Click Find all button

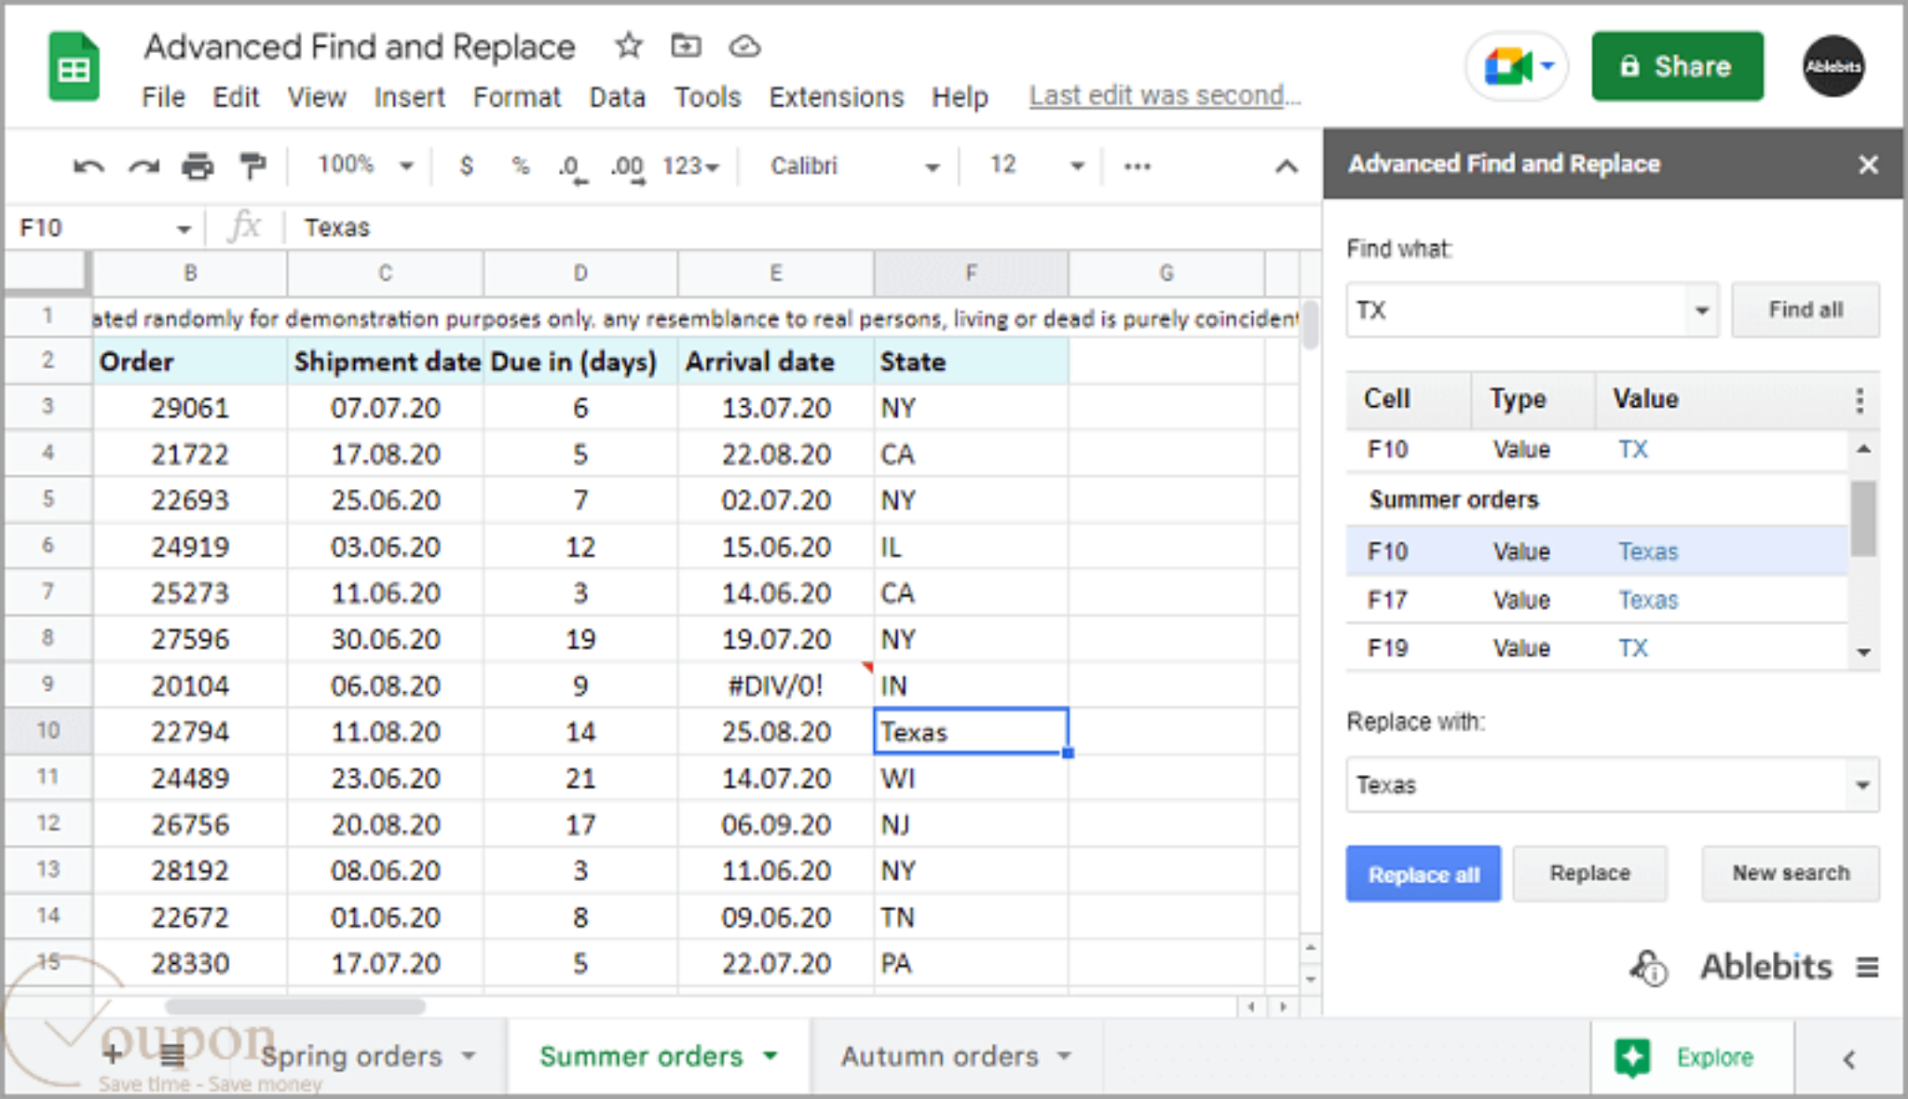click(1806, 310)
